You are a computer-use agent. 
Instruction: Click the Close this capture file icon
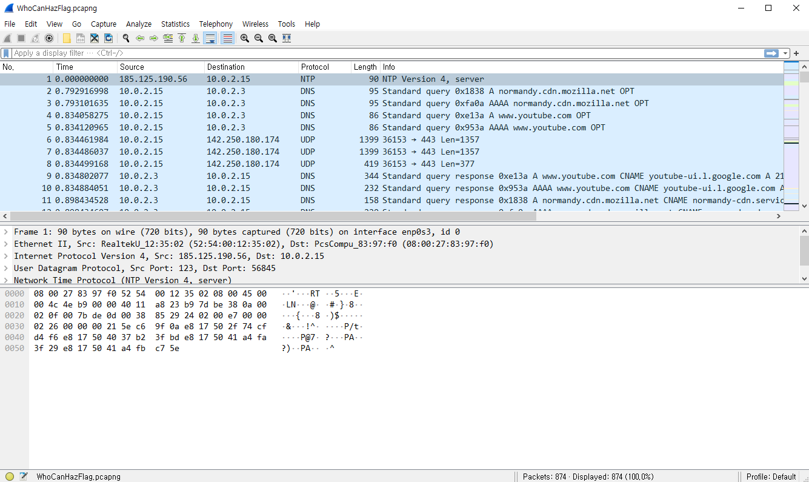pos(95,38)
